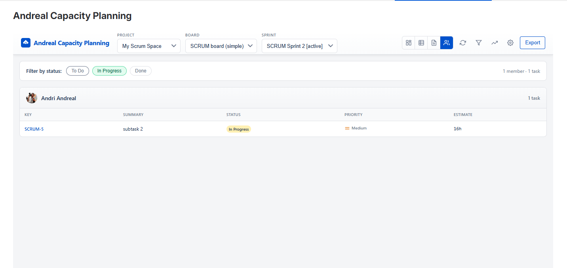Open the Project dropdown showing My Scrum Space

point(148,46)
